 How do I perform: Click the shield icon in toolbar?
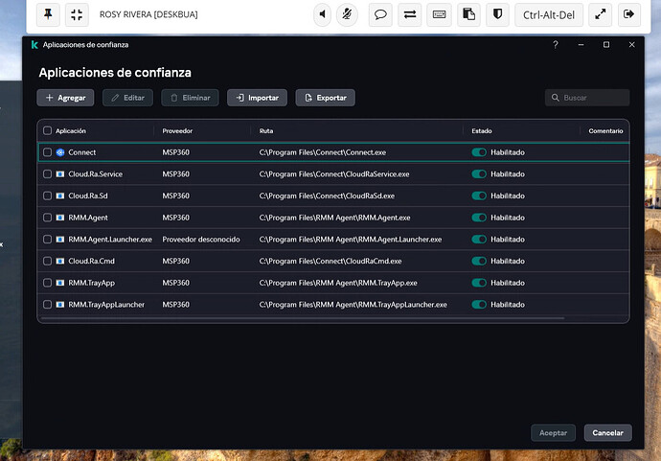tap(497, 14)
